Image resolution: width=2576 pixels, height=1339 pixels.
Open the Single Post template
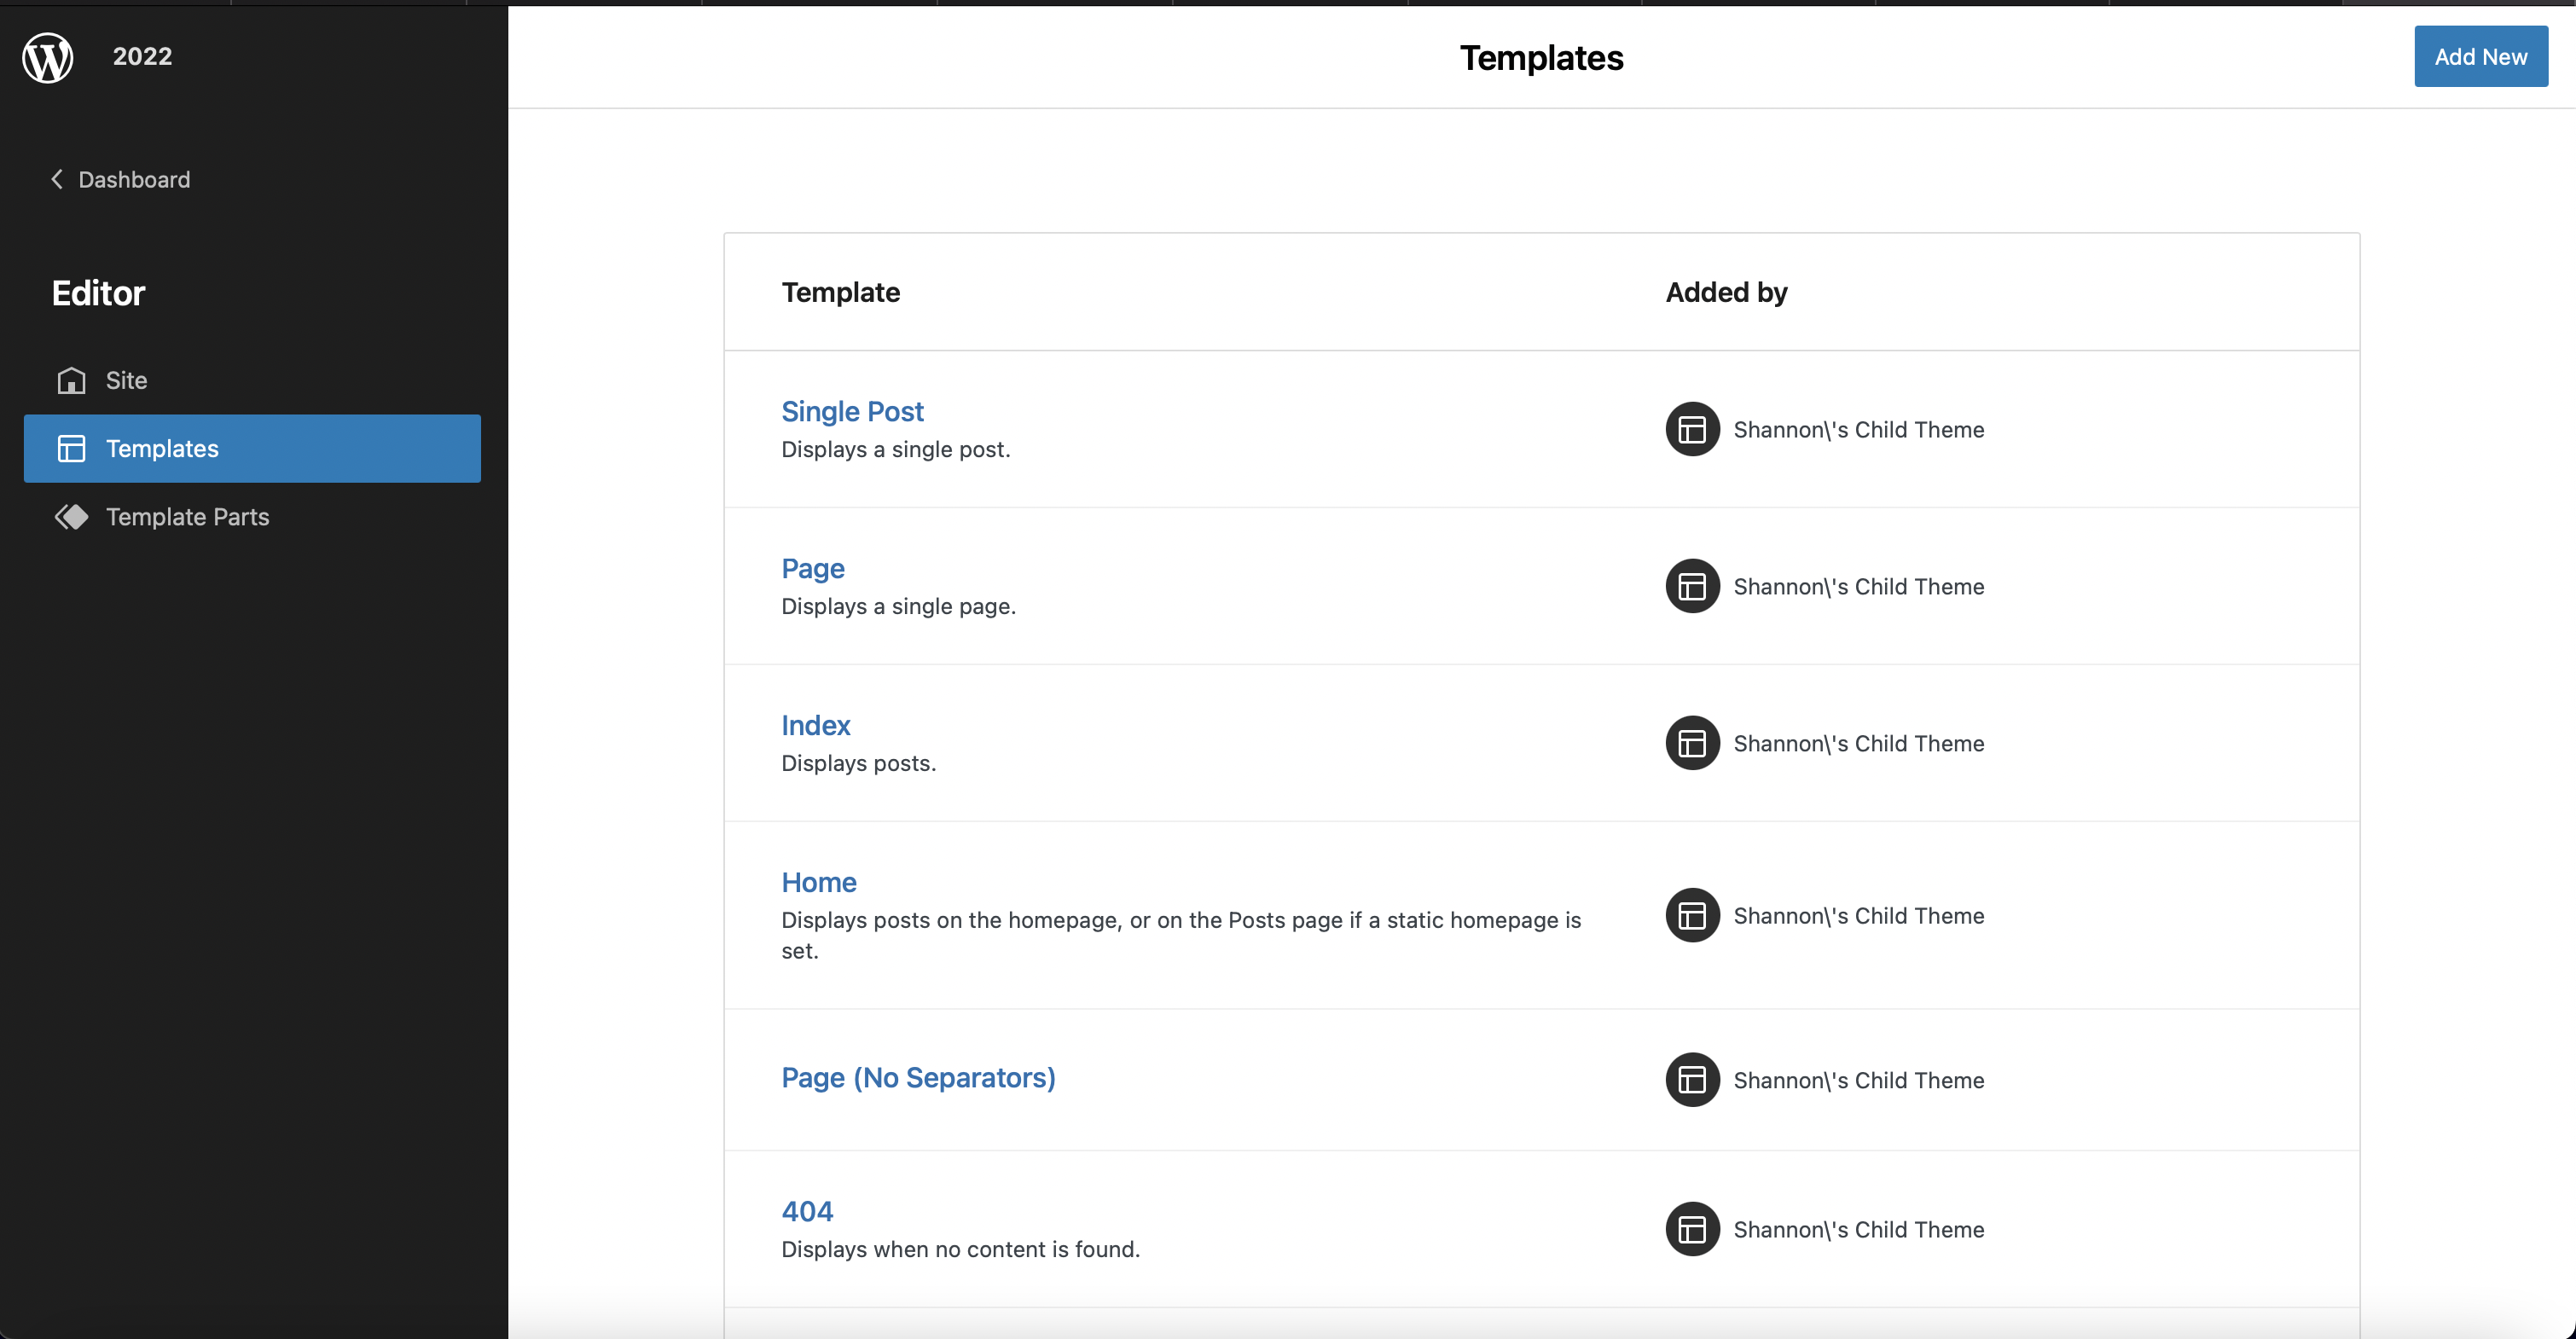[x=852, y=411]
